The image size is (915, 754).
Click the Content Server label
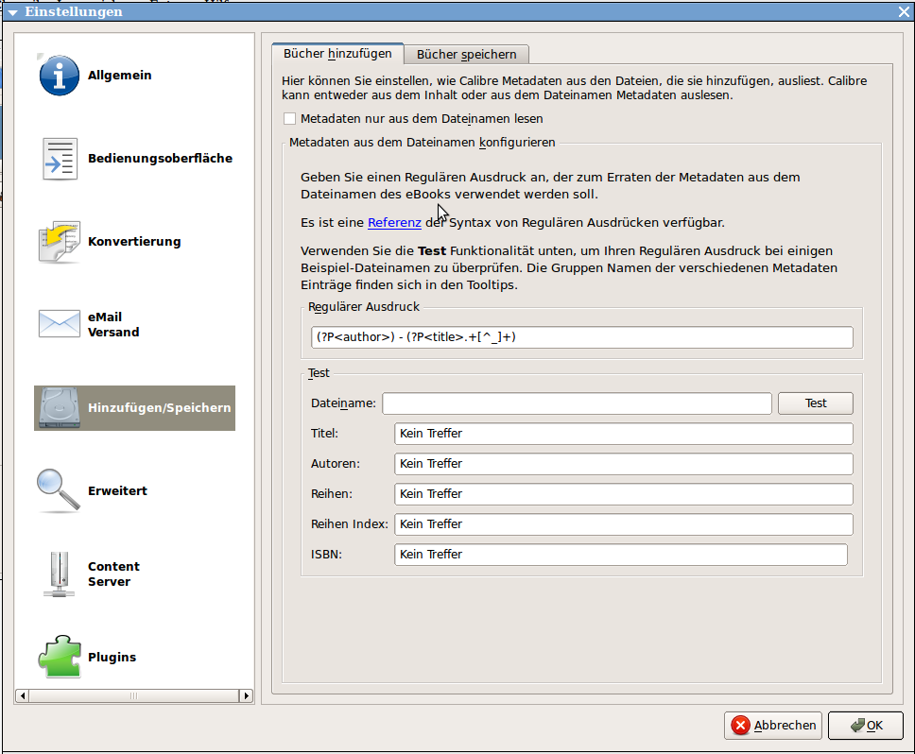tap(113, 574)
